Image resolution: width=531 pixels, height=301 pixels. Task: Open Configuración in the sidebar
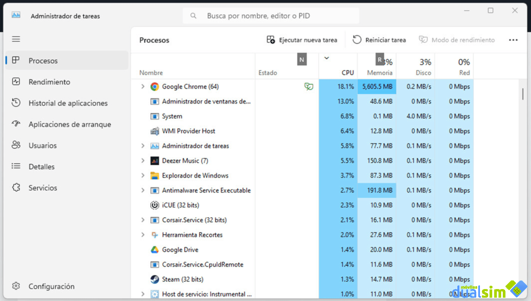(x=67, y=286)
